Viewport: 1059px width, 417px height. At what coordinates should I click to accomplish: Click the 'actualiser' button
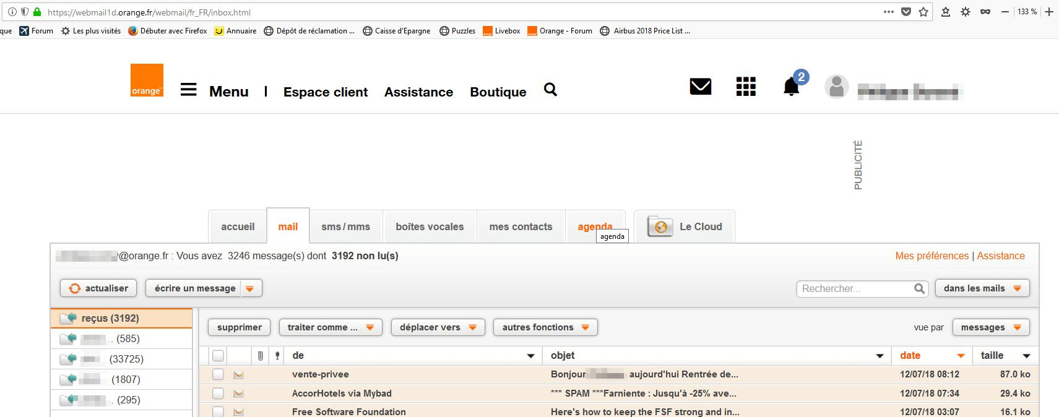(98, 288)
